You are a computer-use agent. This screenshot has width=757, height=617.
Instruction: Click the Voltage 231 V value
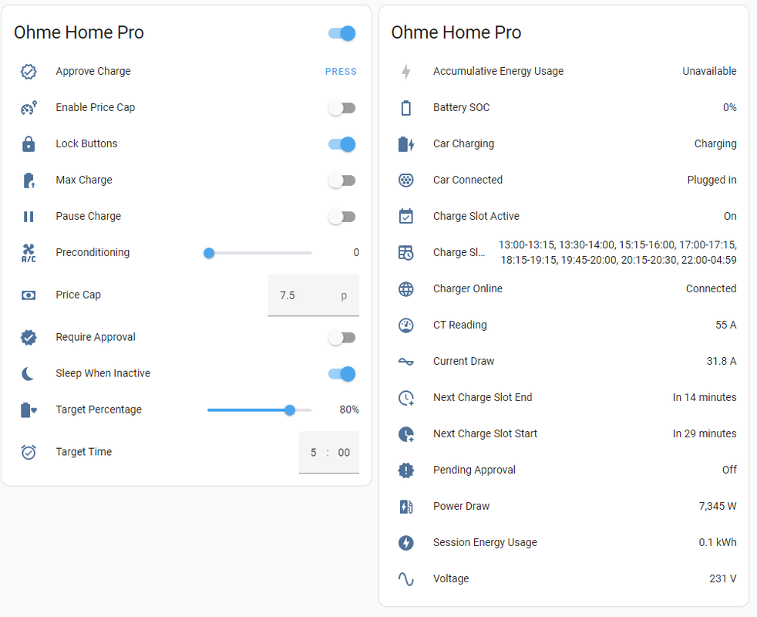click(723, 578)
